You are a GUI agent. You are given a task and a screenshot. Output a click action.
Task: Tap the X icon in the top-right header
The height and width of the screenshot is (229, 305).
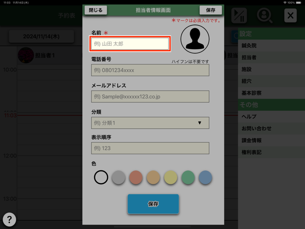(290, 16)
